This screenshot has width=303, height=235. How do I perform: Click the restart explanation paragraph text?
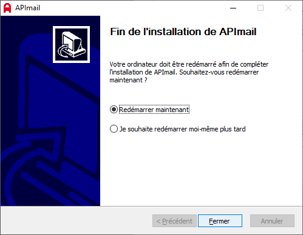(x=189, y=72)
